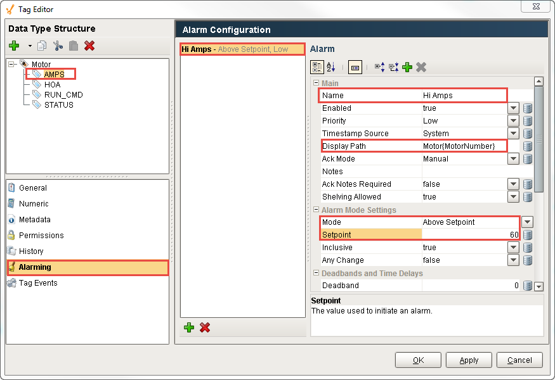Apply the alarm configuration changes
This screenshot has width=555, height=380.
(469, 360)
